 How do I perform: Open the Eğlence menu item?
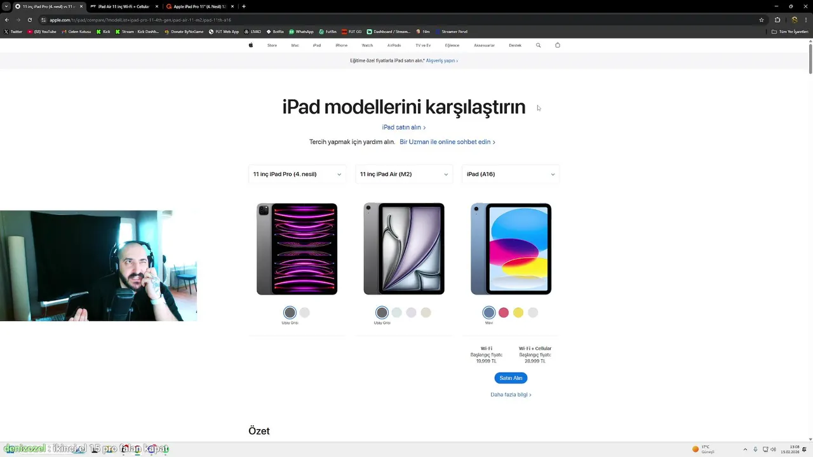(452, 45)
